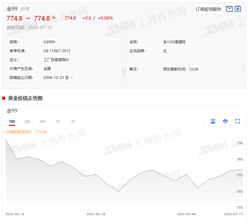Expand chart to fullscreen view
Viewport: 248px width, 221px height.
pos(237,121)
